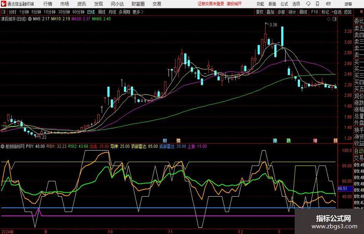Image resolution: width=364 pixels, height=234 pixels.
Task: Open the 行情 menu
Action: pos(48,4)
